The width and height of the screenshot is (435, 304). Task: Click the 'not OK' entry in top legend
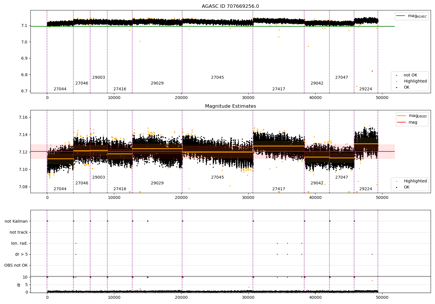410,75
